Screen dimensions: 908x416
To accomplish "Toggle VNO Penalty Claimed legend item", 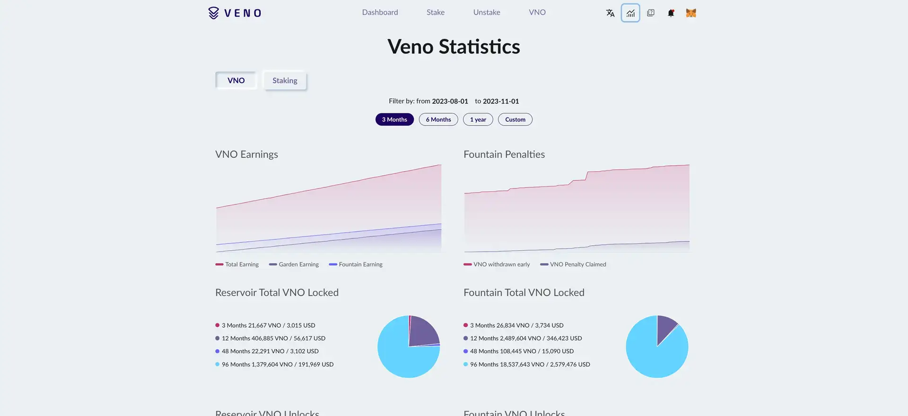I will tap(573, 264).
